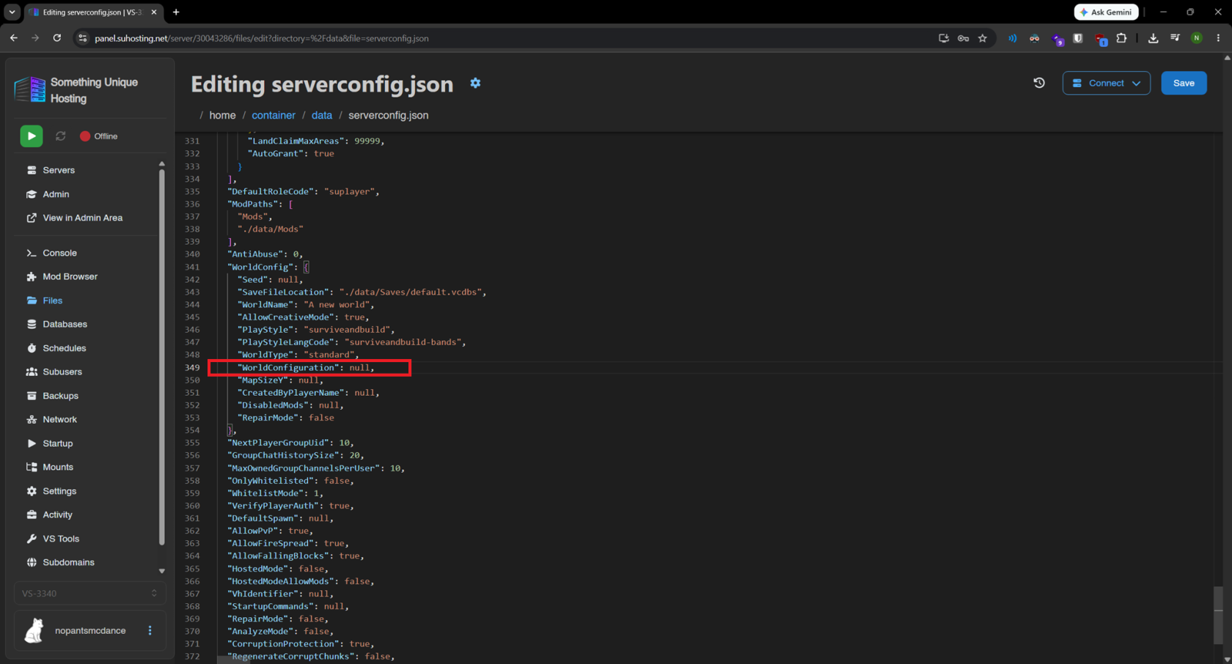The height and width of the screenshot is (664, 1232).
Task: Open editor settings gear next to filename
Action: click(x=475, y=83)
